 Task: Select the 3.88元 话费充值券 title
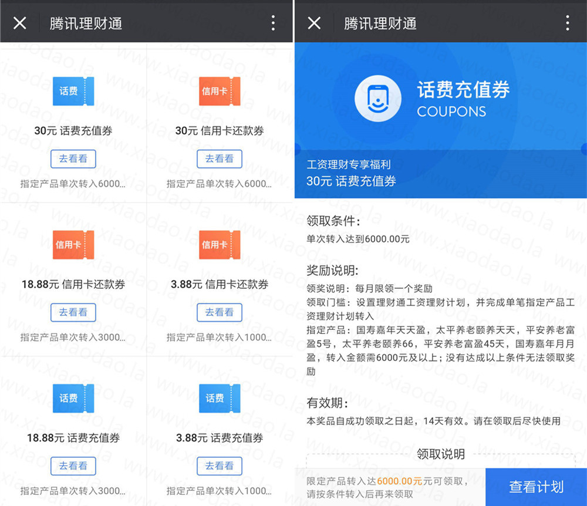[x=220, y=437]
